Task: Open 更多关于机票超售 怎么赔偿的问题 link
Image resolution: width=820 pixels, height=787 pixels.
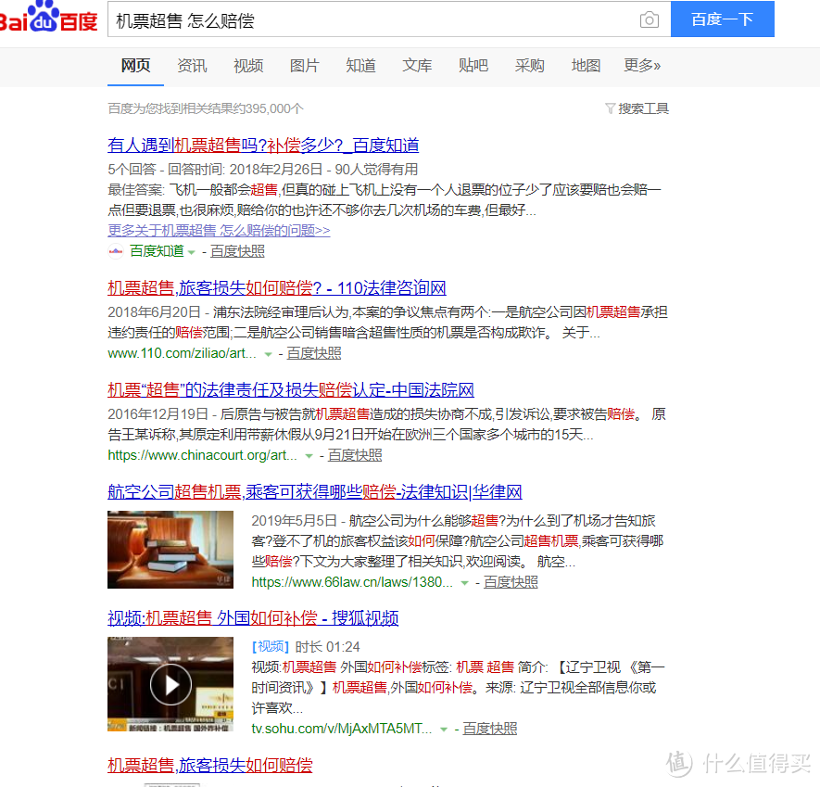Action: pos(219,230)
